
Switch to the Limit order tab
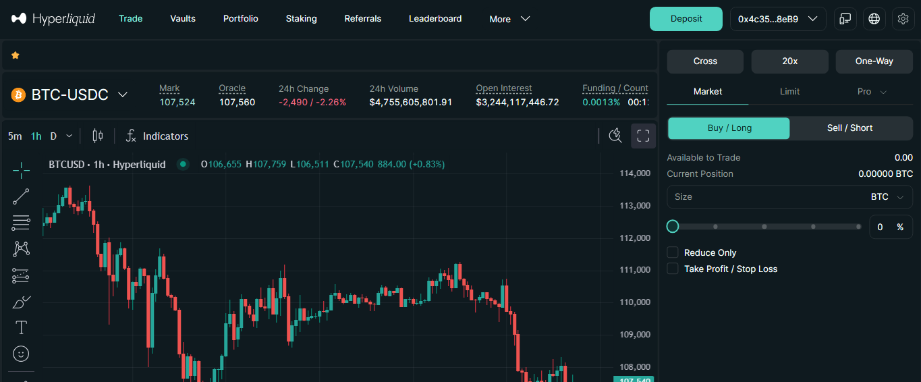(789, 91)
